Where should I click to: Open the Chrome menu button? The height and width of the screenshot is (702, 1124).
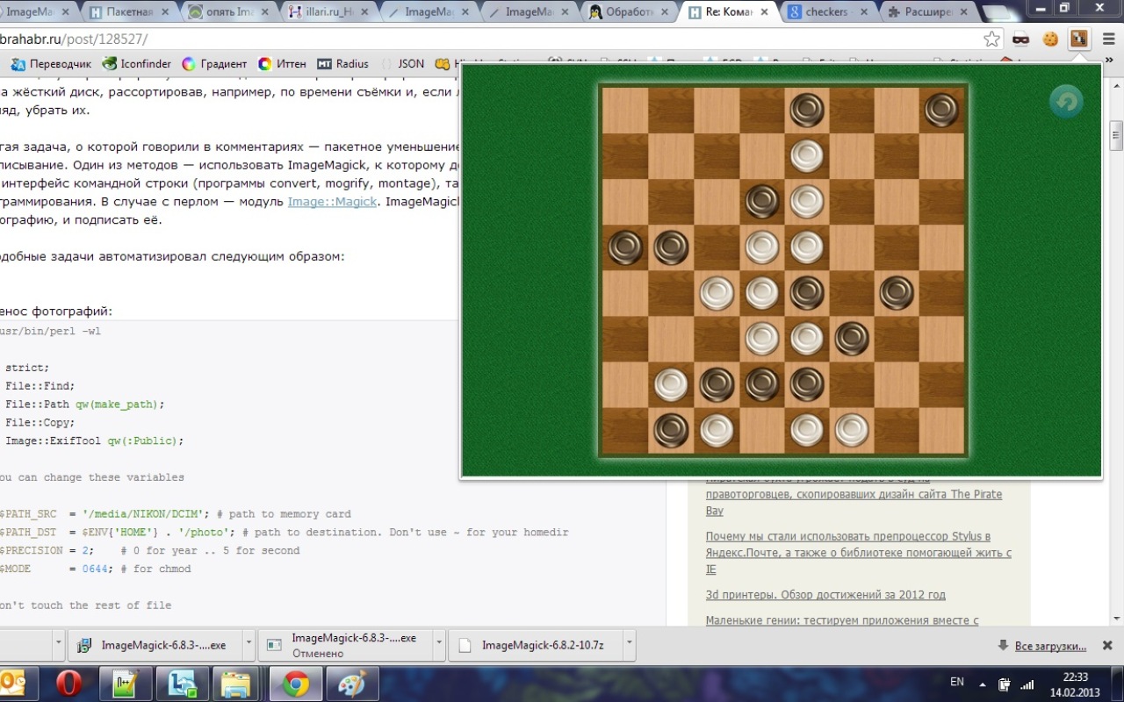[x=1107, y=39]
